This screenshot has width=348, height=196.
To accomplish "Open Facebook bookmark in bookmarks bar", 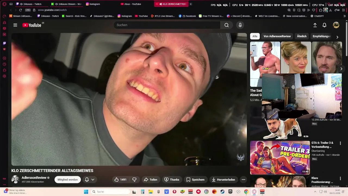I will pos(187,16).
